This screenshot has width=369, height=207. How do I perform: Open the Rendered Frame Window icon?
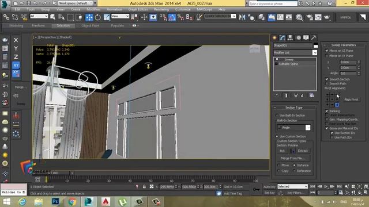click(318, 17)
